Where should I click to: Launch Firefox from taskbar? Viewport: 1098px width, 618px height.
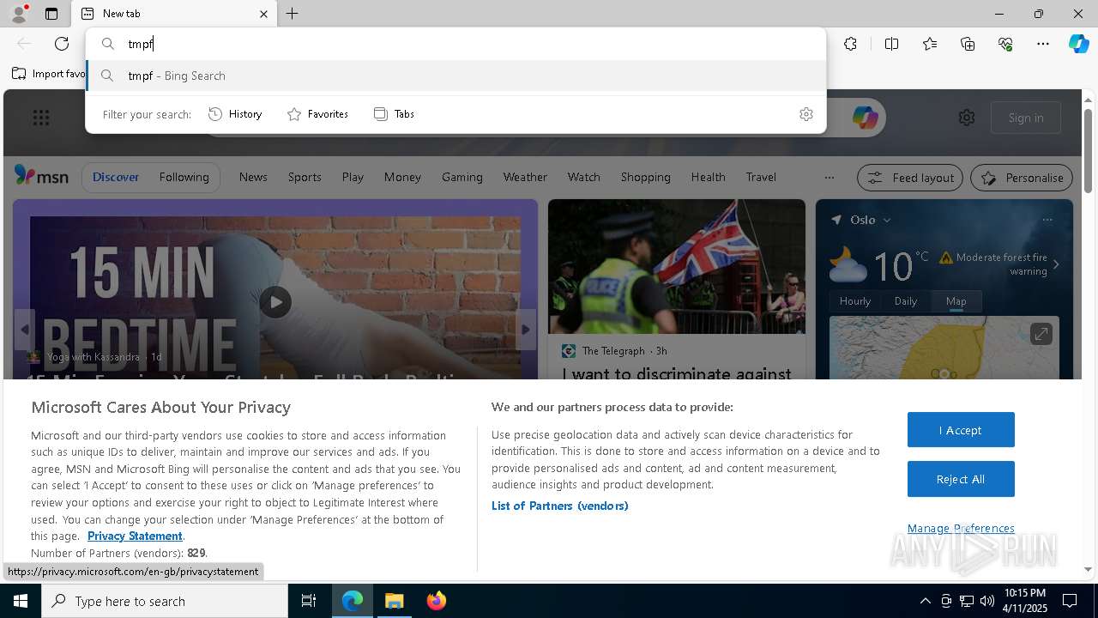(x=436, y=601)
